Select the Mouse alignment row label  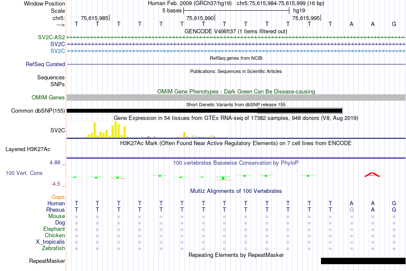tap(56, 216)
